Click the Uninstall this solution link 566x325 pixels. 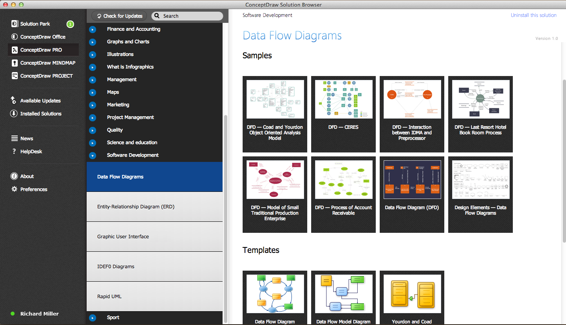click(534, 15)
